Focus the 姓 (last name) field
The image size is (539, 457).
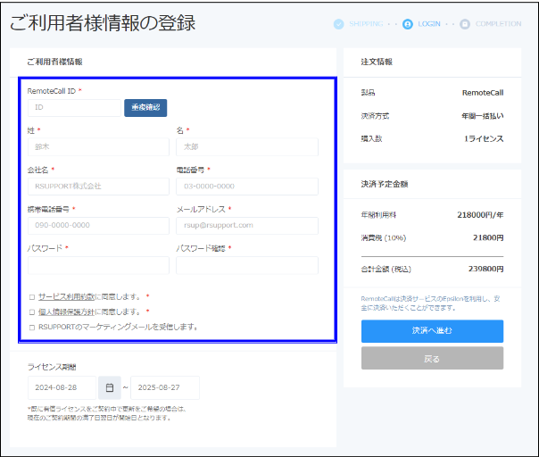(x=97, y=146)
